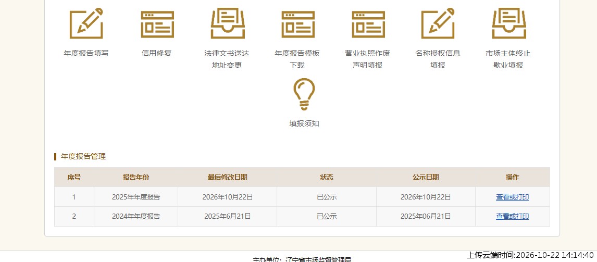The width and height of the screenshot is (597, 262).
Task: Click the 序号 column header
Action: pos(74,177)
